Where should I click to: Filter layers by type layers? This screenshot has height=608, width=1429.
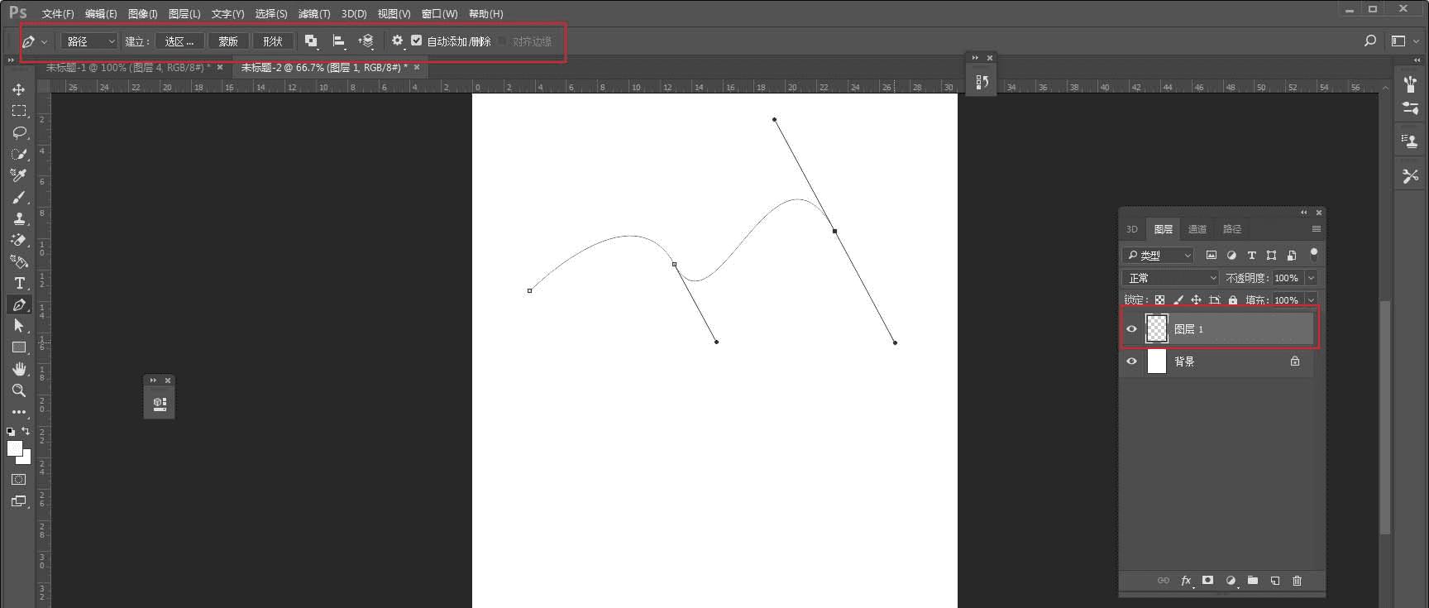coord(1251,256)
